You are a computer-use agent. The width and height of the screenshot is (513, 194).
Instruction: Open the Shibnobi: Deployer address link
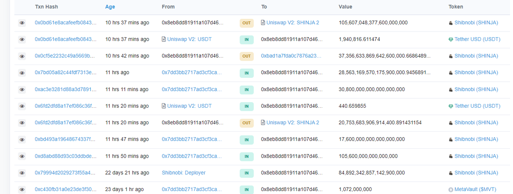184,173
